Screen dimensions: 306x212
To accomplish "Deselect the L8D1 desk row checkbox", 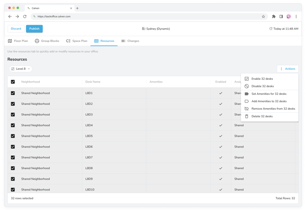I will click(13, 93).
